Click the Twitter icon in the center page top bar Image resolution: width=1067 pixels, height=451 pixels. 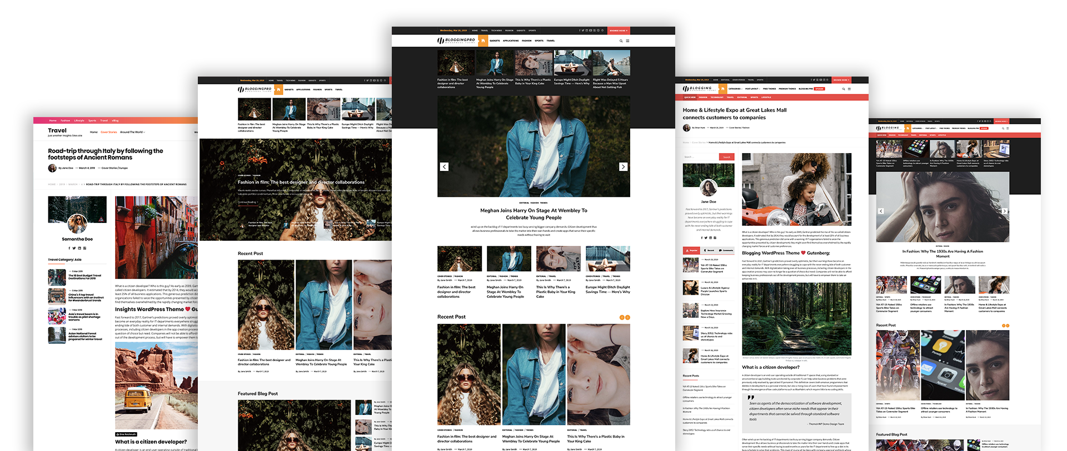(x=584, y=31)
